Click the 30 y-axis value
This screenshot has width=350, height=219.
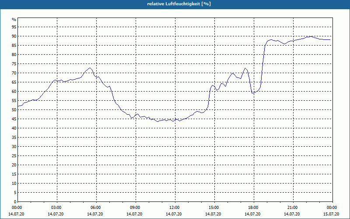click(14, 147)
